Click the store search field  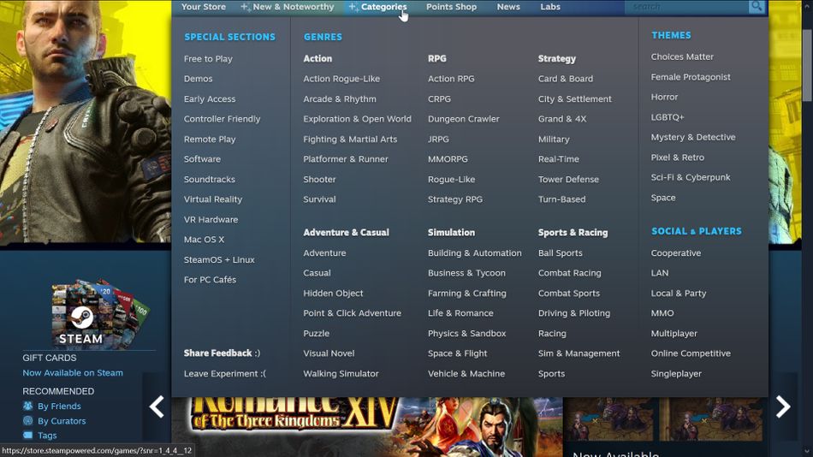(x=686, y=7)
